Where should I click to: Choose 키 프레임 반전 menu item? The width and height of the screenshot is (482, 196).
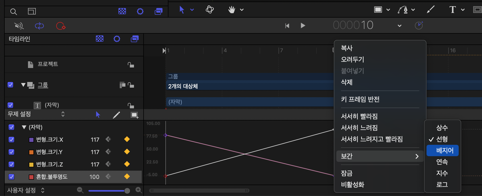360,99
